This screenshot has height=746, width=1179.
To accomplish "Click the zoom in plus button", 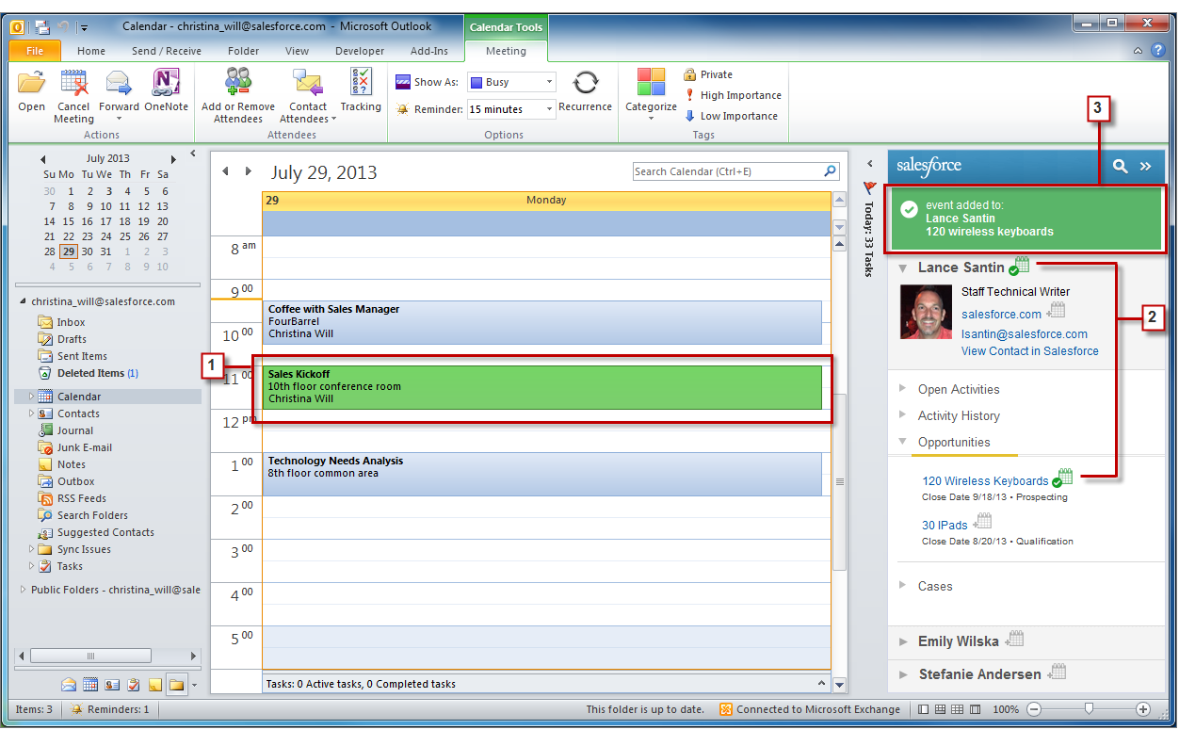I will (x=1143, y=709).
